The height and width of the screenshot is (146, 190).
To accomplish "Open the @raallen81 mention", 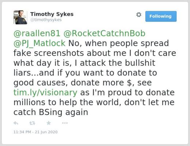I will 37,33.
